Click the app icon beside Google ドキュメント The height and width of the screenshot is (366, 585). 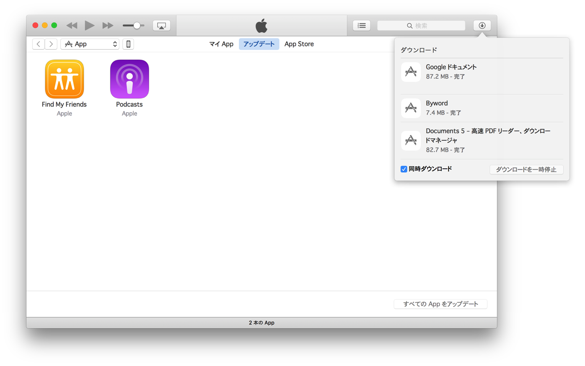pos(411,72)
